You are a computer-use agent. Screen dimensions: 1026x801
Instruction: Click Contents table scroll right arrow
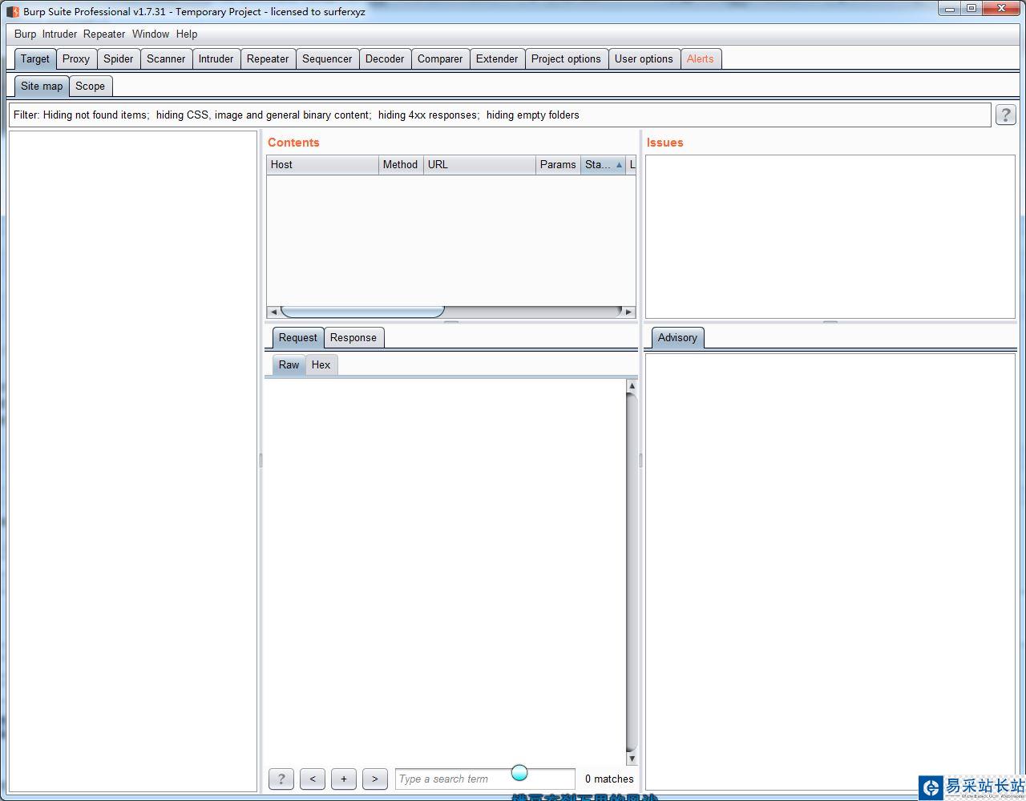(x=628, y=312)
